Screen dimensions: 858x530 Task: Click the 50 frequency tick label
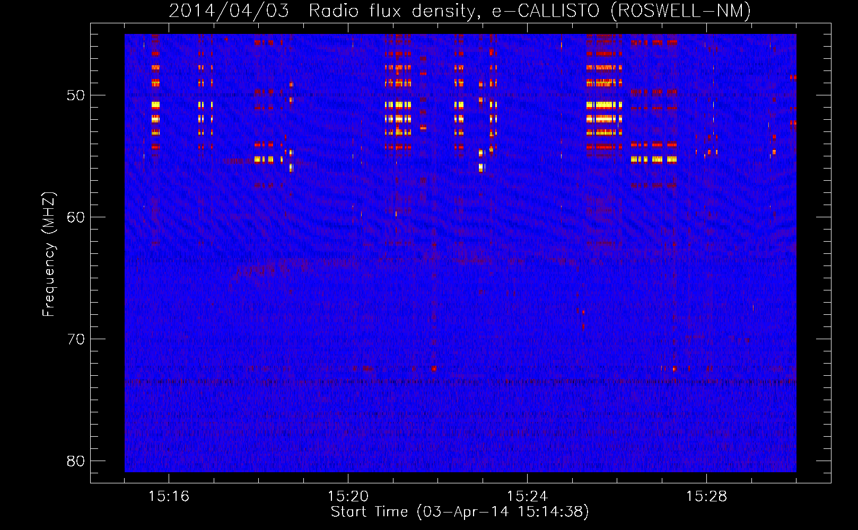[76, 95]
